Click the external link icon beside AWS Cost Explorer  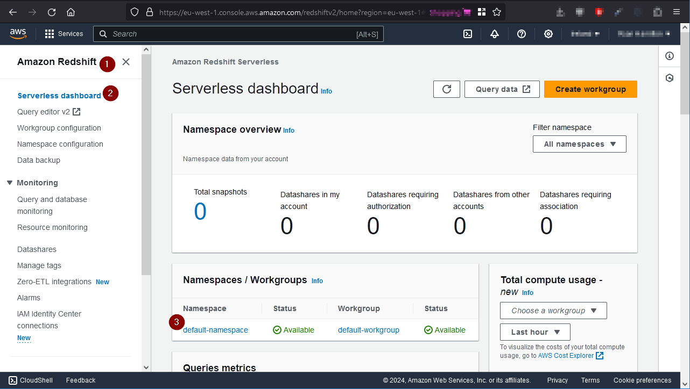[x=600, y=356]
